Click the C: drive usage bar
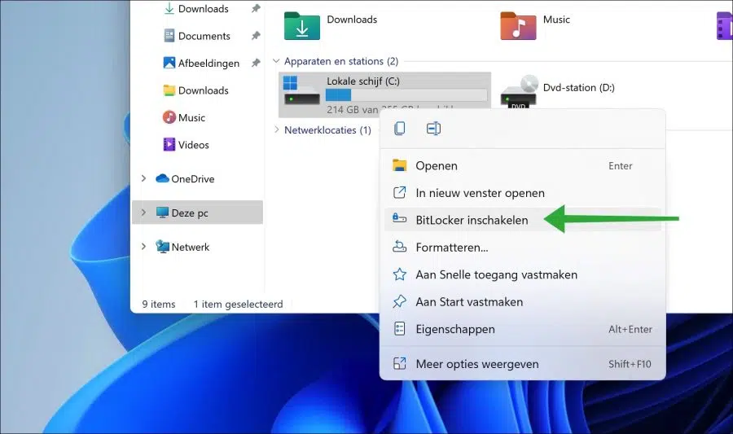This screenshot has height=434, width=733. pos(406,95)
